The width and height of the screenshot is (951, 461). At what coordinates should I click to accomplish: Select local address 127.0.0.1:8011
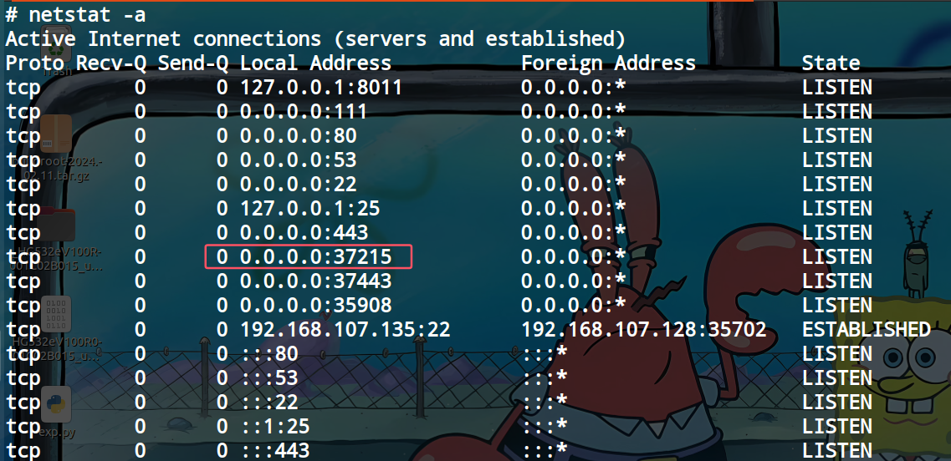coord(321,87)
